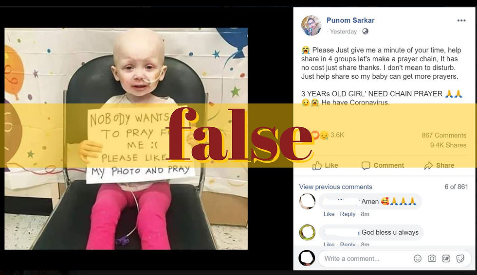Click the public globe privacy icon

click(366, 31)
